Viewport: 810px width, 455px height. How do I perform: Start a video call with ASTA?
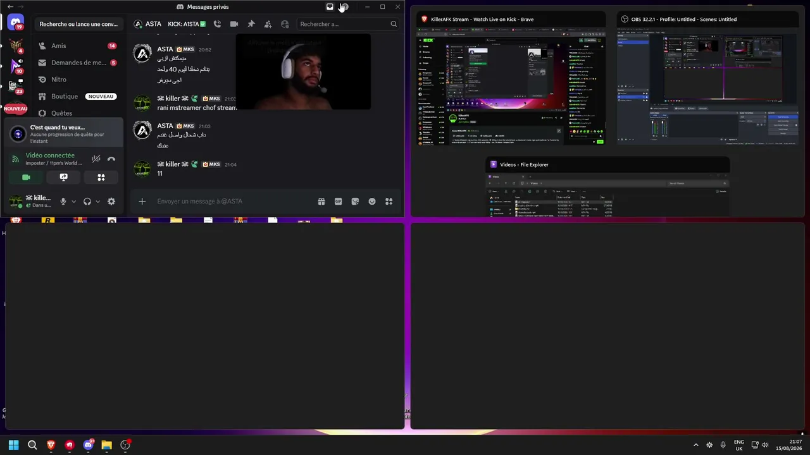tap(234, 24)
